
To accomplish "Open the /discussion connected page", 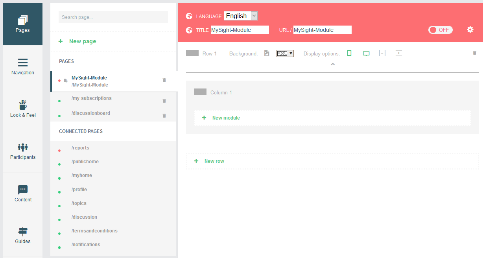I will click(84, 217).
